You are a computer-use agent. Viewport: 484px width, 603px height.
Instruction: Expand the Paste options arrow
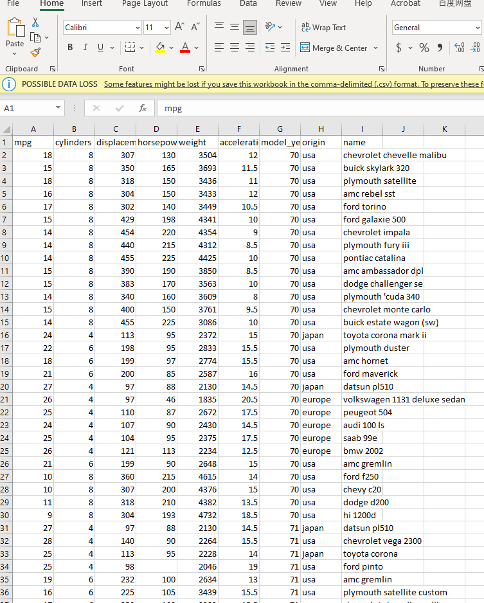tap(15, 54)
